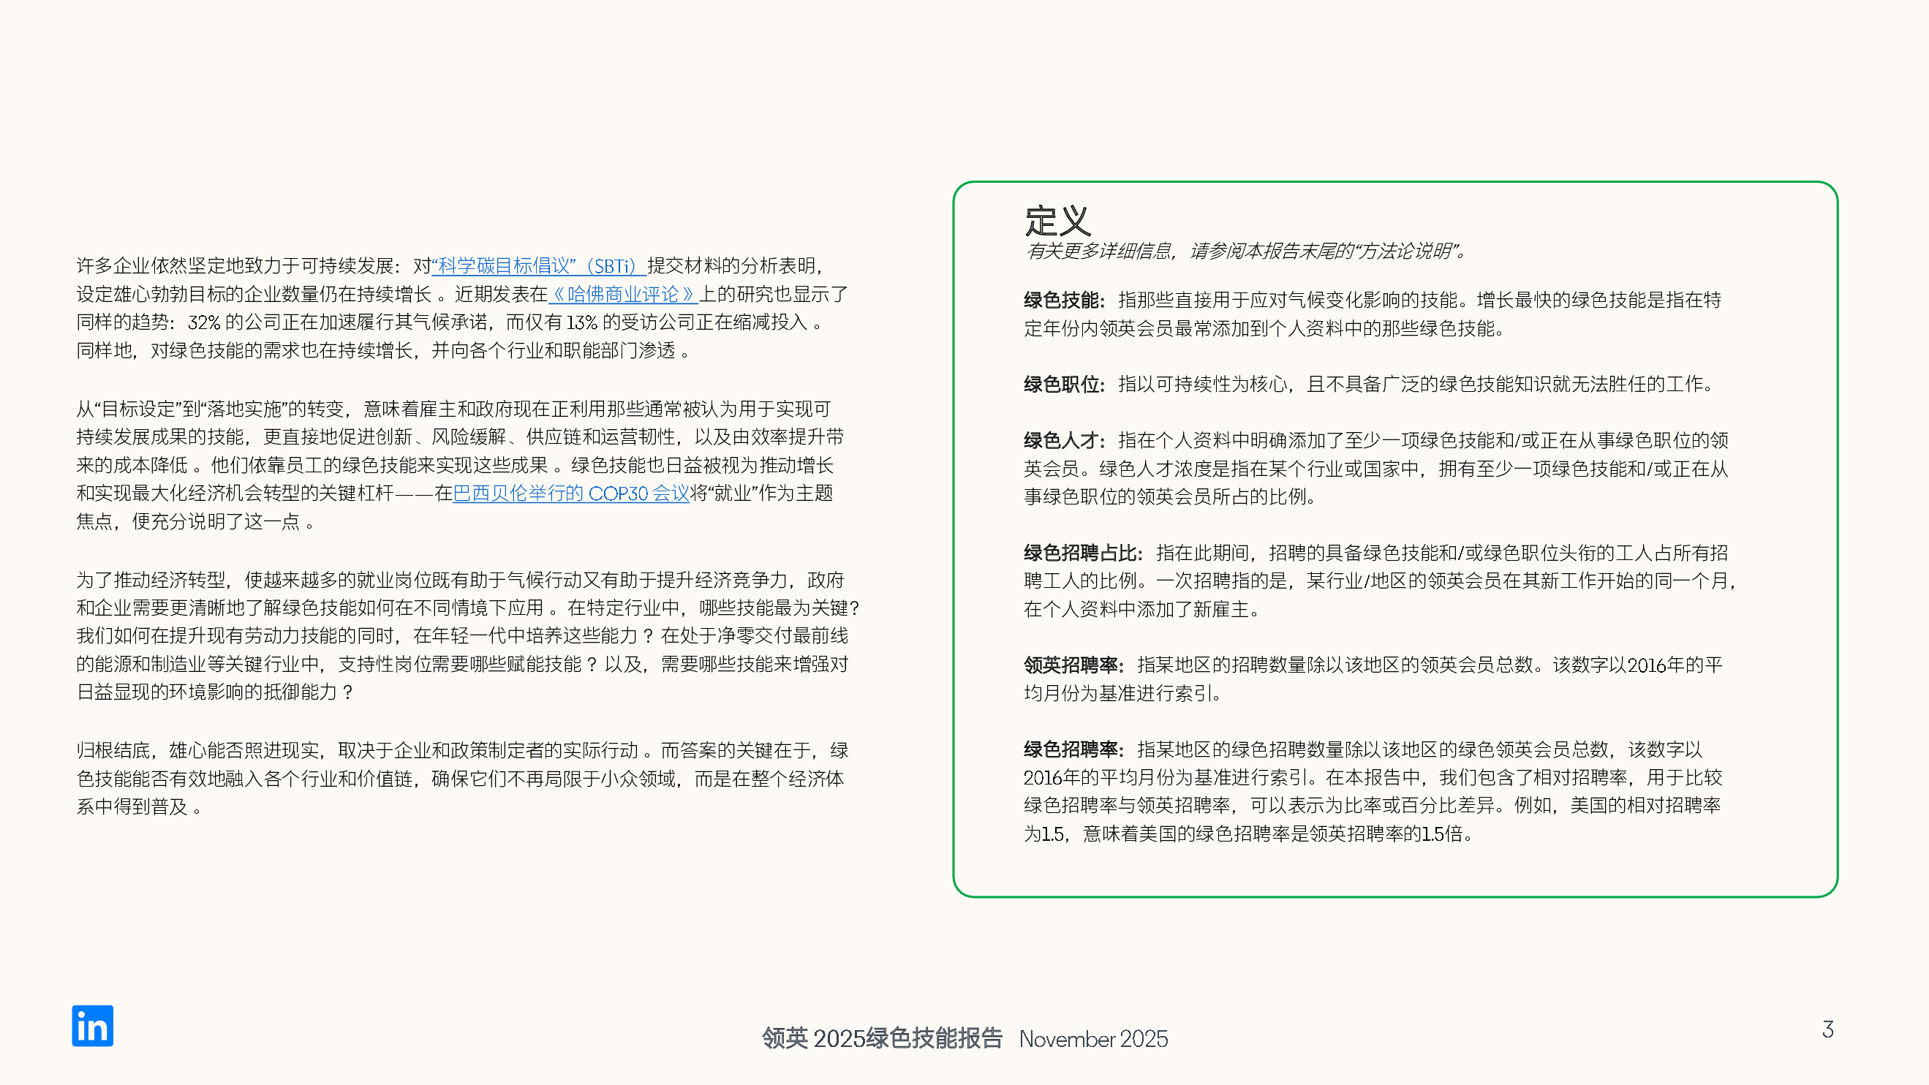Click the paragraph beginning 为了推动经济转型
Image resolution: width=1929 pixels, height=1085 pixels.
449,636
